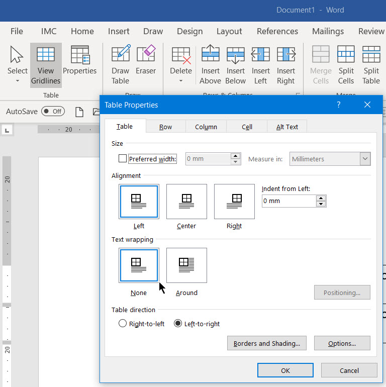The image size is (386, 387).
Task: Click OK to confirm table properties
Action: pos(285,370)
